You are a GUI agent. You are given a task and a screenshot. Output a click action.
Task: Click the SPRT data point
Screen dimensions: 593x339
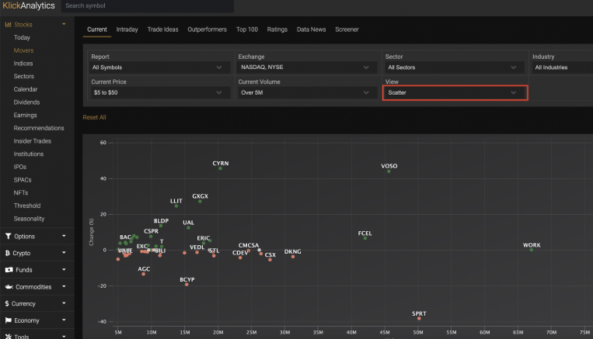point(419,318)
